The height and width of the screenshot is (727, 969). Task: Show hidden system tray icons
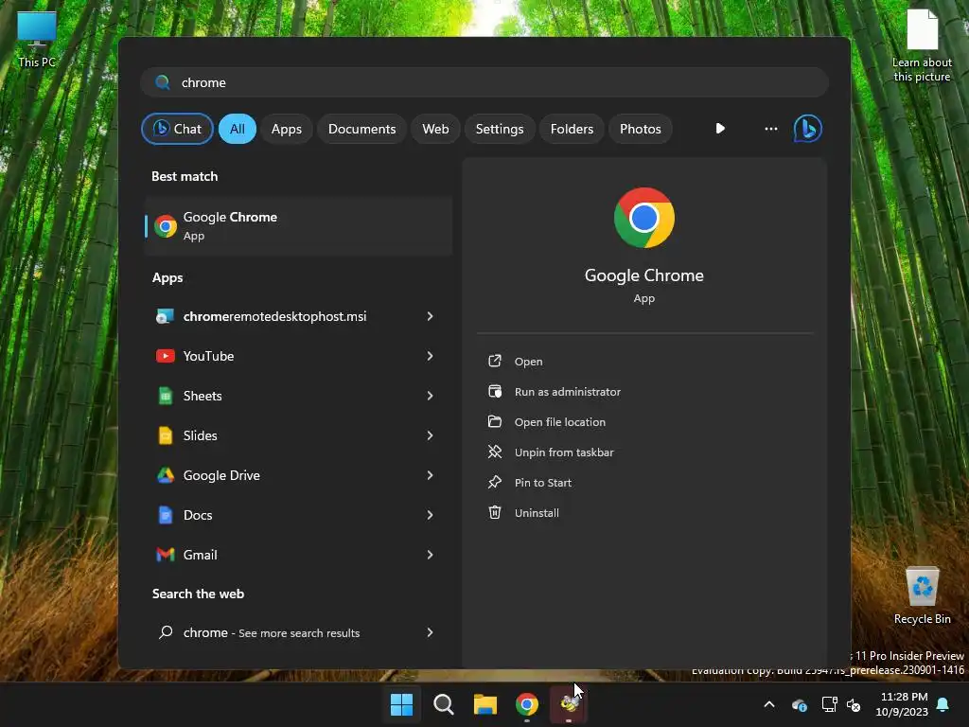coord(769,704)
